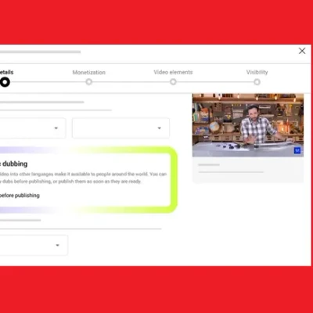This screenshot has width=313, height=313.
Task: Click the video preview thumbnail
Action: point(248,125)
